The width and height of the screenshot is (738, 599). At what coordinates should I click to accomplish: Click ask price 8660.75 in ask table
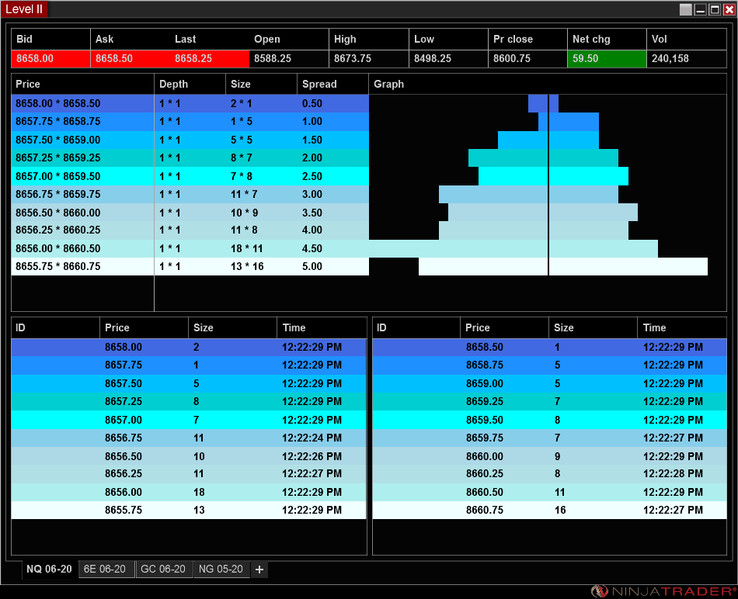tap(484, 510)
